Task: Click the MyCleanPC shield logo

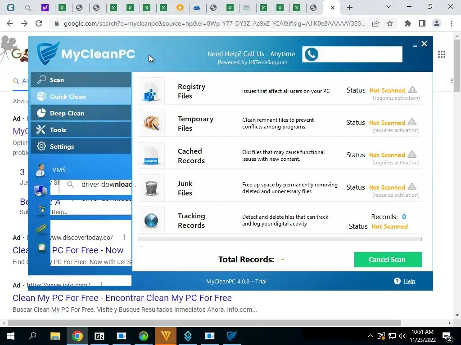Action: click(x=48, y=53)
